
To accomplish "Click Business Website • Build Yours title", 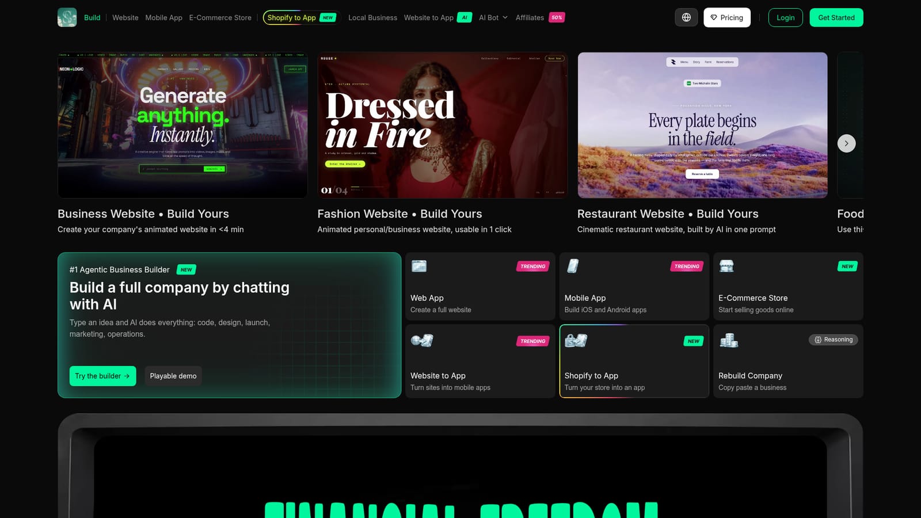I will (x=143, y=214).
